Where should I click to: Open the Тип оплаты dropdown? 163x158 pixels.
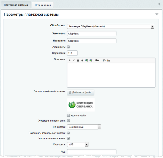(x=84, y=127)
